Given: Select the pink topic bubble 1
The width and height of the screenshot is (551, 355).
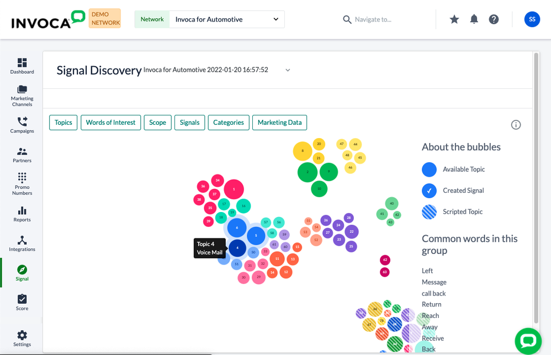Looking at the screenshot, I should click(234, 189).
